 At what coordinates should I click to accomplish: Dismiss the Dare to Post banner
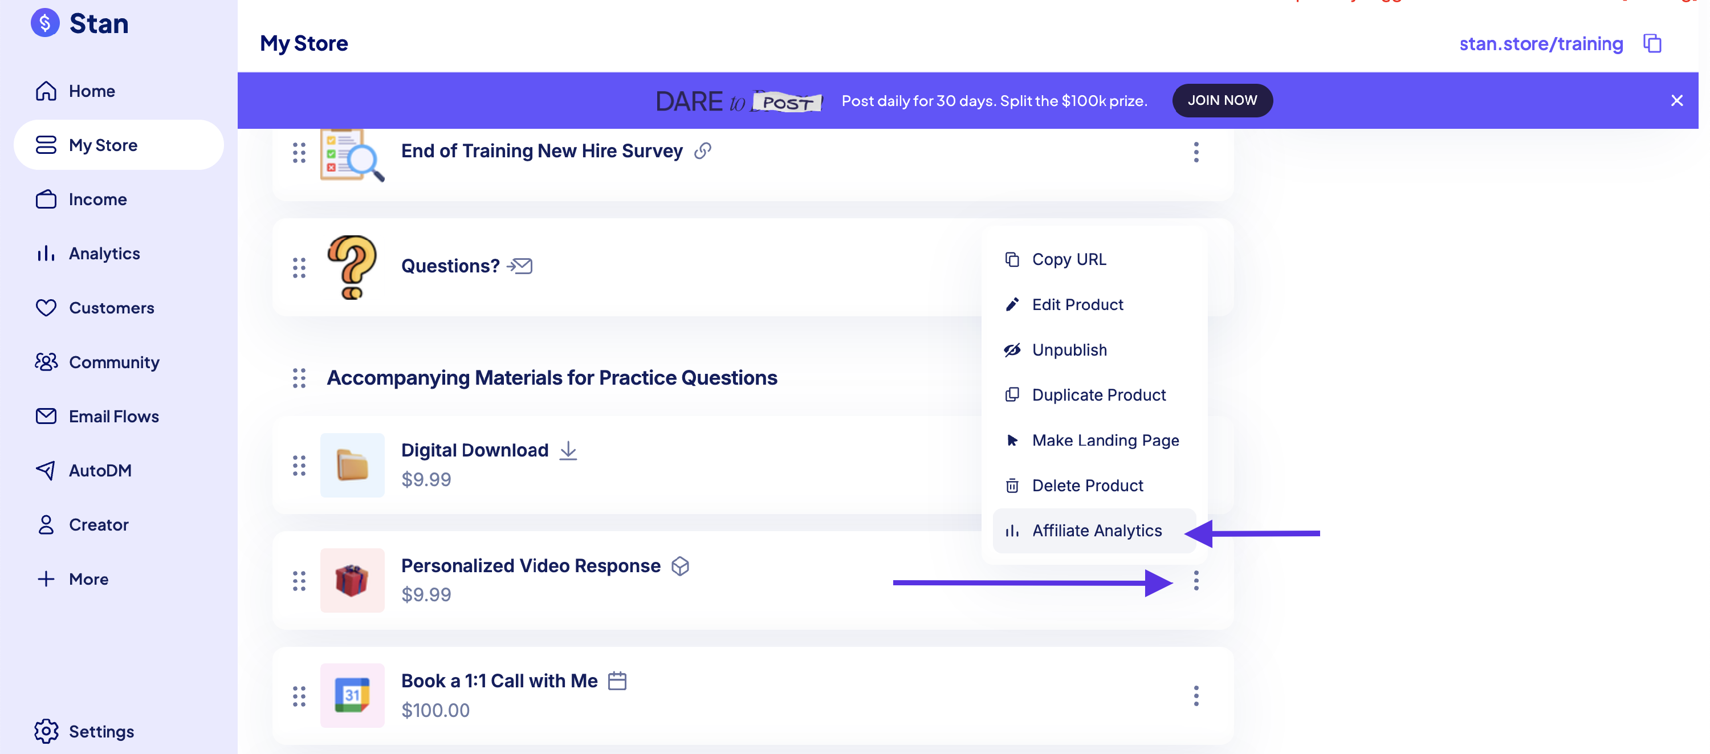pyautogui.click(x=1676, y=101)
